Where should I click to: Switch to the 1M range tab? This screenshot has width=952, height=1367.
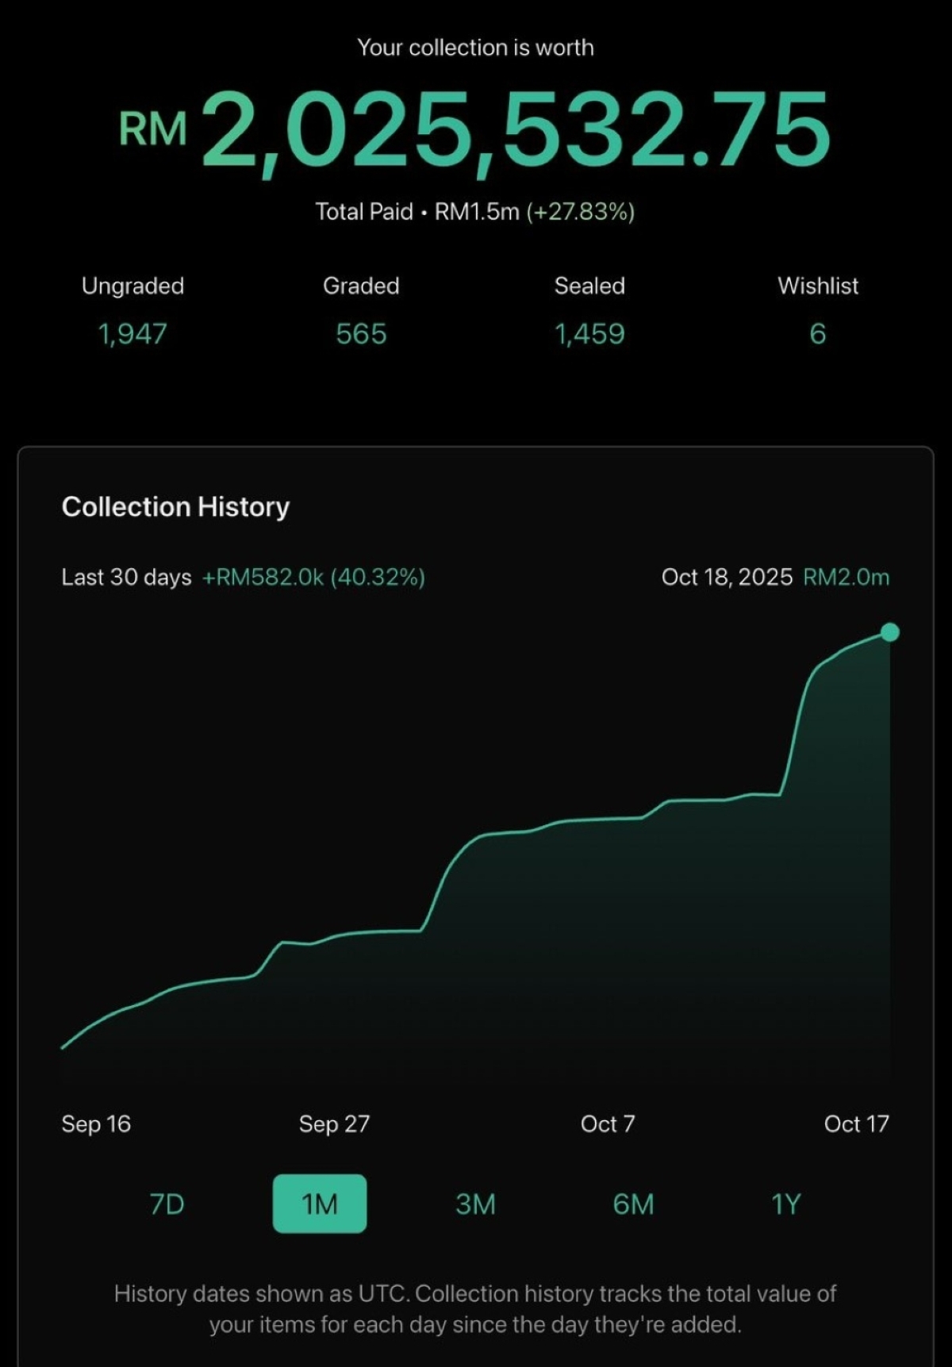point(319,1204)
